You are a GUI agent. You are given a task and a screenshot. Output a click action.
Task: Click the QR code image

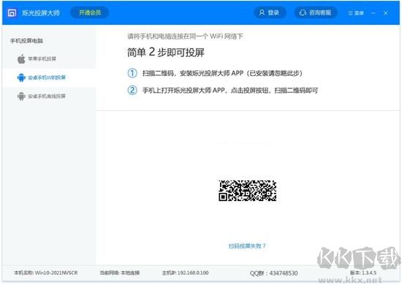pos(247,191)
